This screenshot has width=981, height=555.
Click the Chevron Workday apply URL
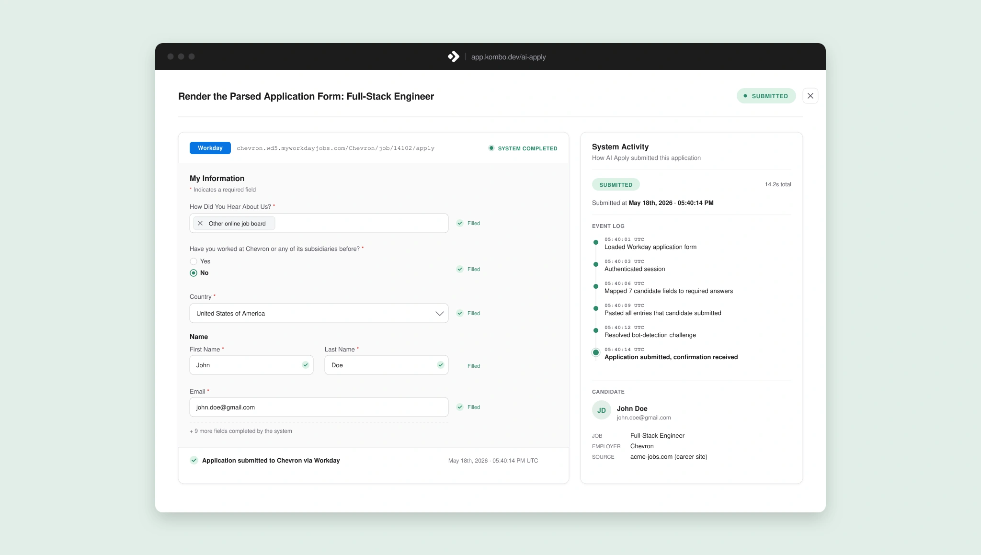335,148
